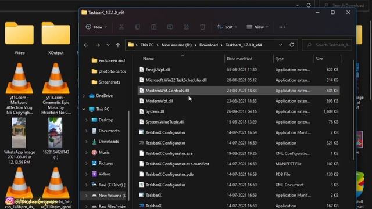Viewport: 372px width, 209px height.
Task: Select OneDrive cloud icon in sidebar
Action: (x=92, y=96)
